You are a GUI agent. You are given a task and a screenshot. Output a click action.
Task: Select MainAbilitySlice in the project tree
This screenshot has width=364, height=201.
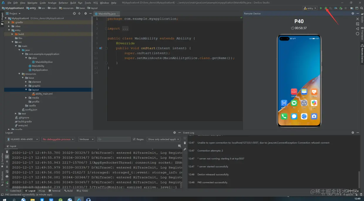[x=42, y=62]
